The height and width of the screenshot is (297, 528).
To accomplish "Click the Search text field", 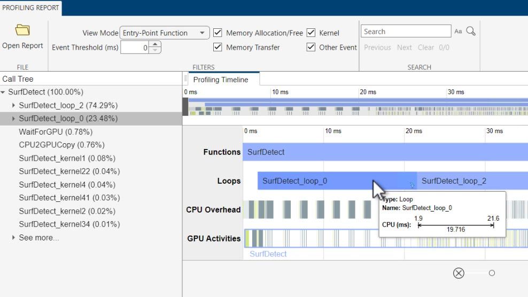I will point(406,32).
